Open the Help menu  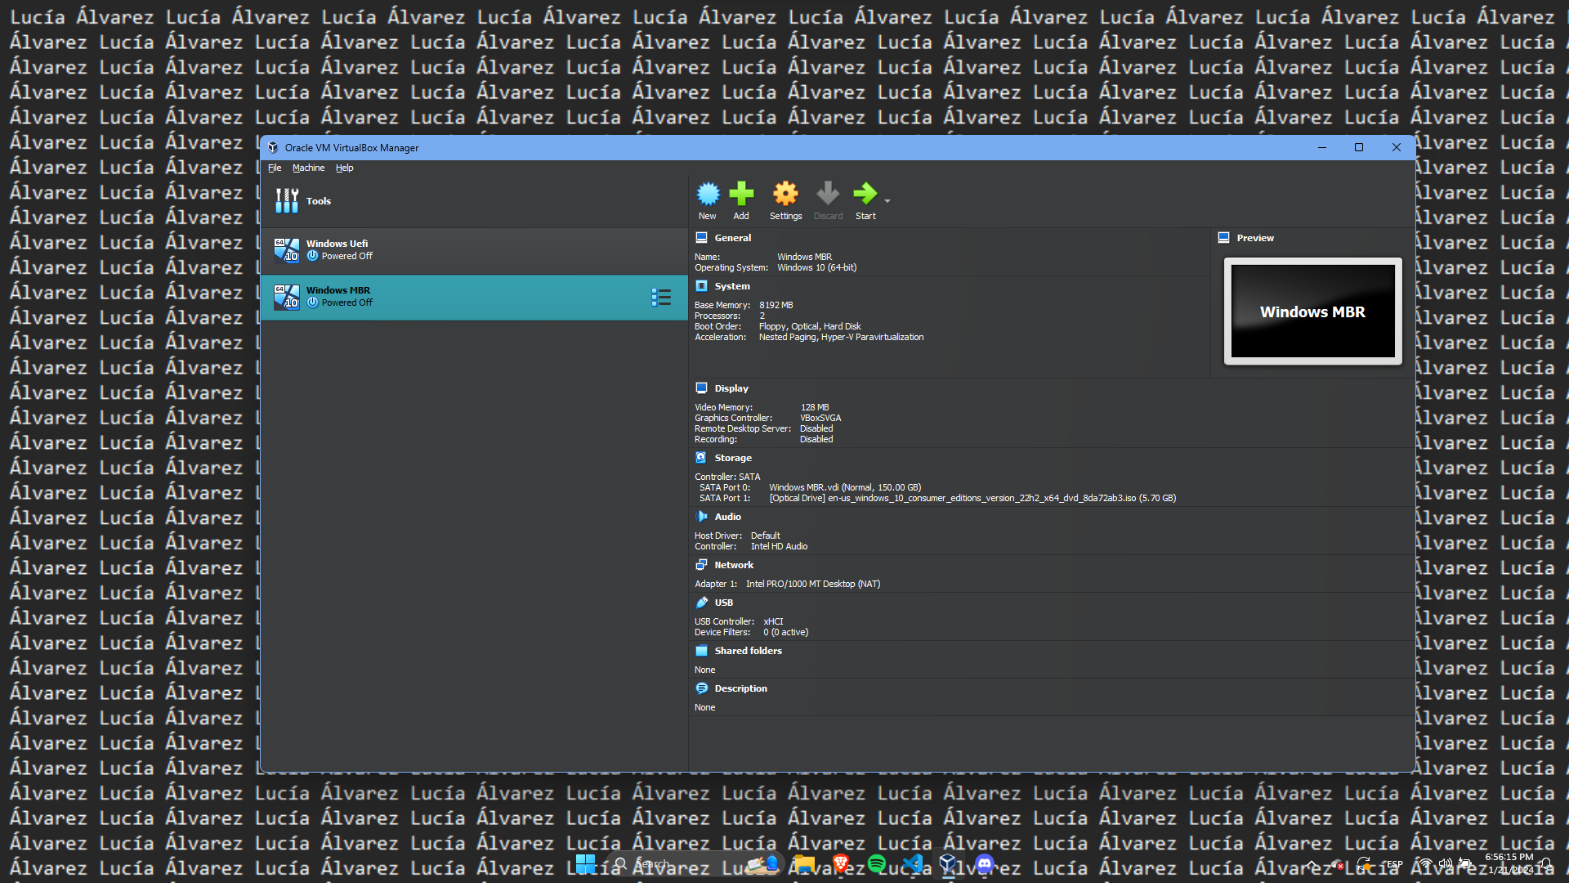344,168
